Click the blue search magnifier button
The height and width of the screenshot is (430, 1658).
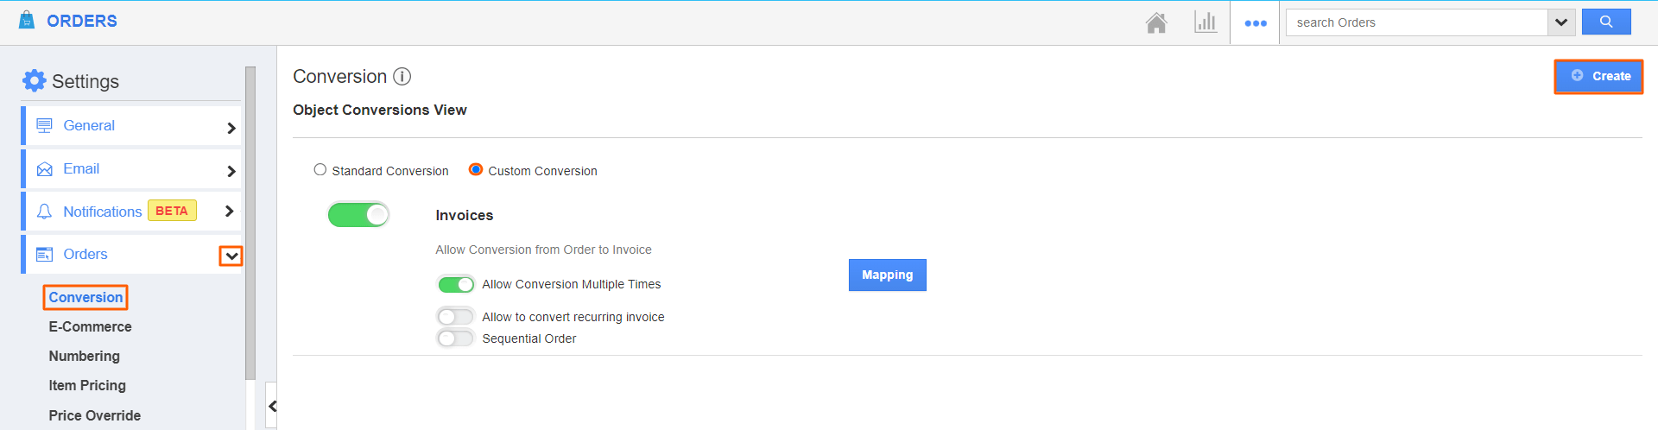[1605, 22]
